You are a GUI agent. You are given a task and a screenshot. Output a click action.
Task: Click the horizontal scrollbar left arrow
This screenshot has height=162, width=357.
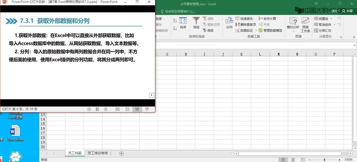[237, 154]
